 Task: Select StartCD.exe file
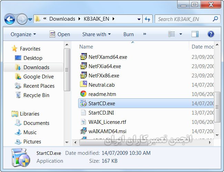click(x=146, y=103)
